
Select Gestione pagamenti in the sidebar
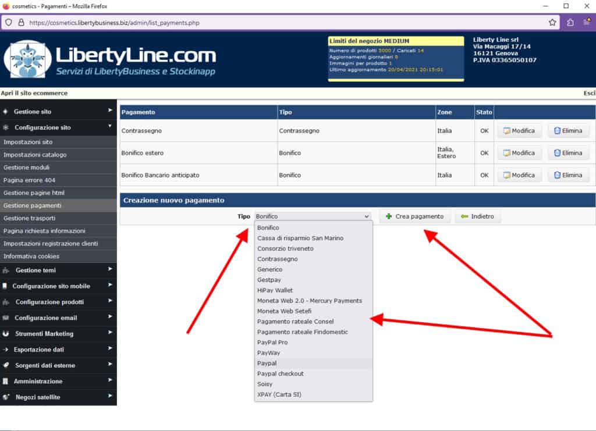pyautogui.click(x=59, y=205)
